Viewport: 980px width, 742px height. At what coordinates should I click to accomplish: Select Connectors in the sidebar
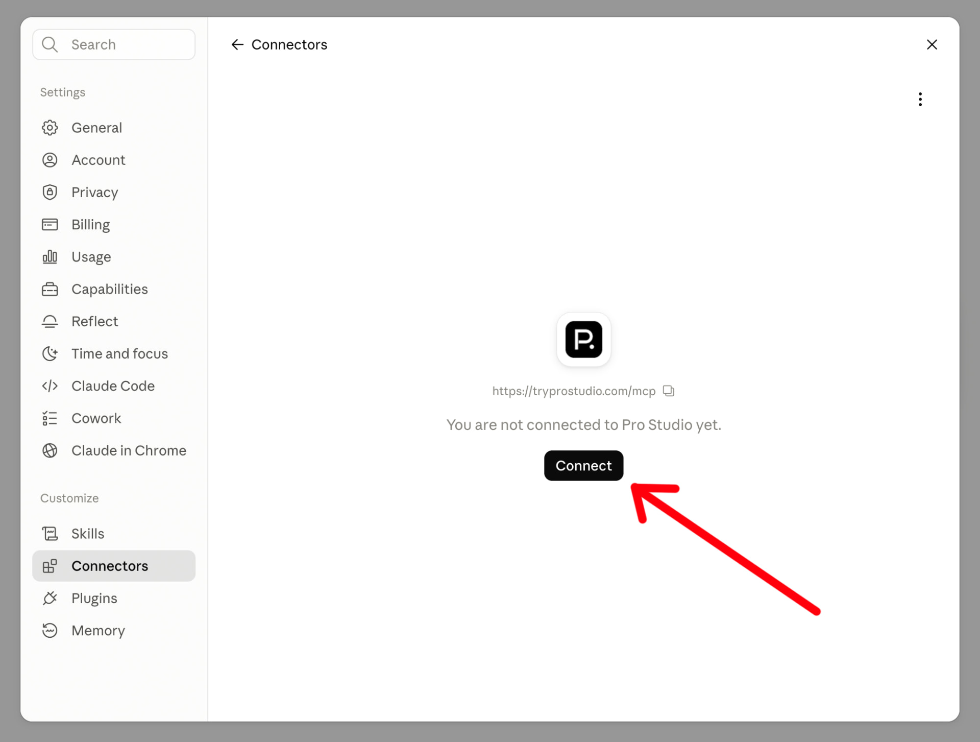(x=114, y=566)
